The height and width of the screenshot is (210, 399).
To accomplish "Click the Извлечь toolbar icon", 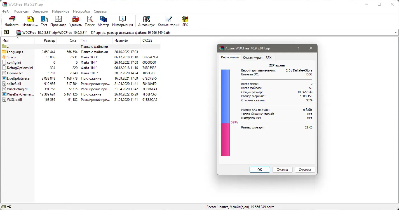I will coord(30,21).
